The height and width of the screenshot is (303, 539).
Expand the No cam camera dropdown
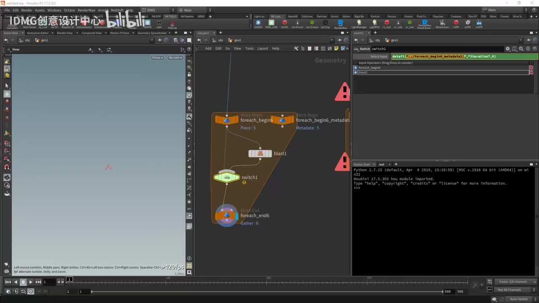pyautogui.click(x=175, y=58)
